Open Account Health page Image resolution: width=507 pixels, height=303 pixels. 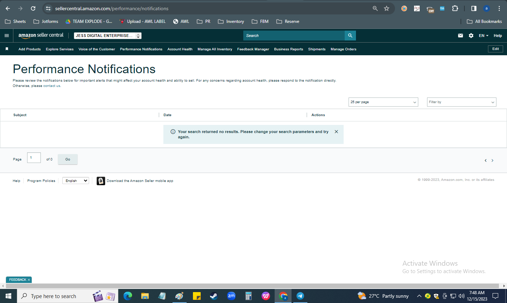[x=180, y=49]
